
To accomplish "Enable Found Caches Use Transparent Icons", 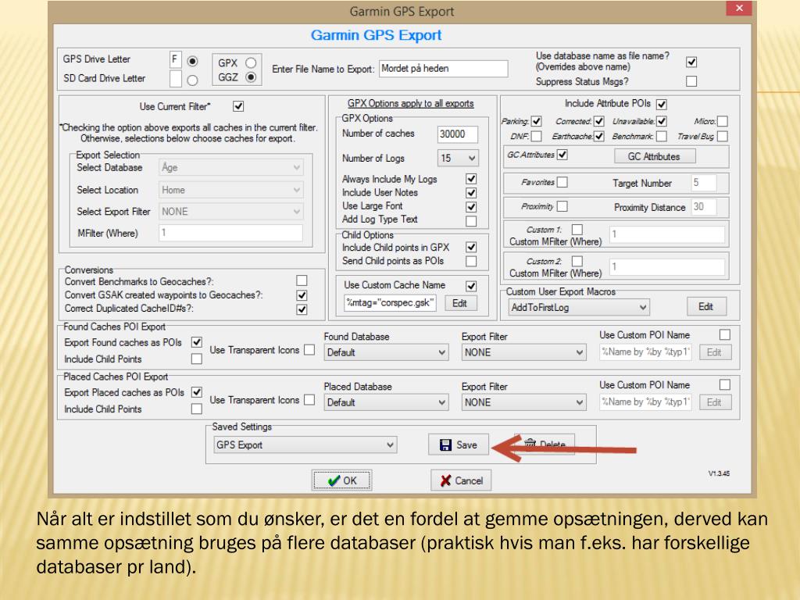I will click(x=309, y=349).
